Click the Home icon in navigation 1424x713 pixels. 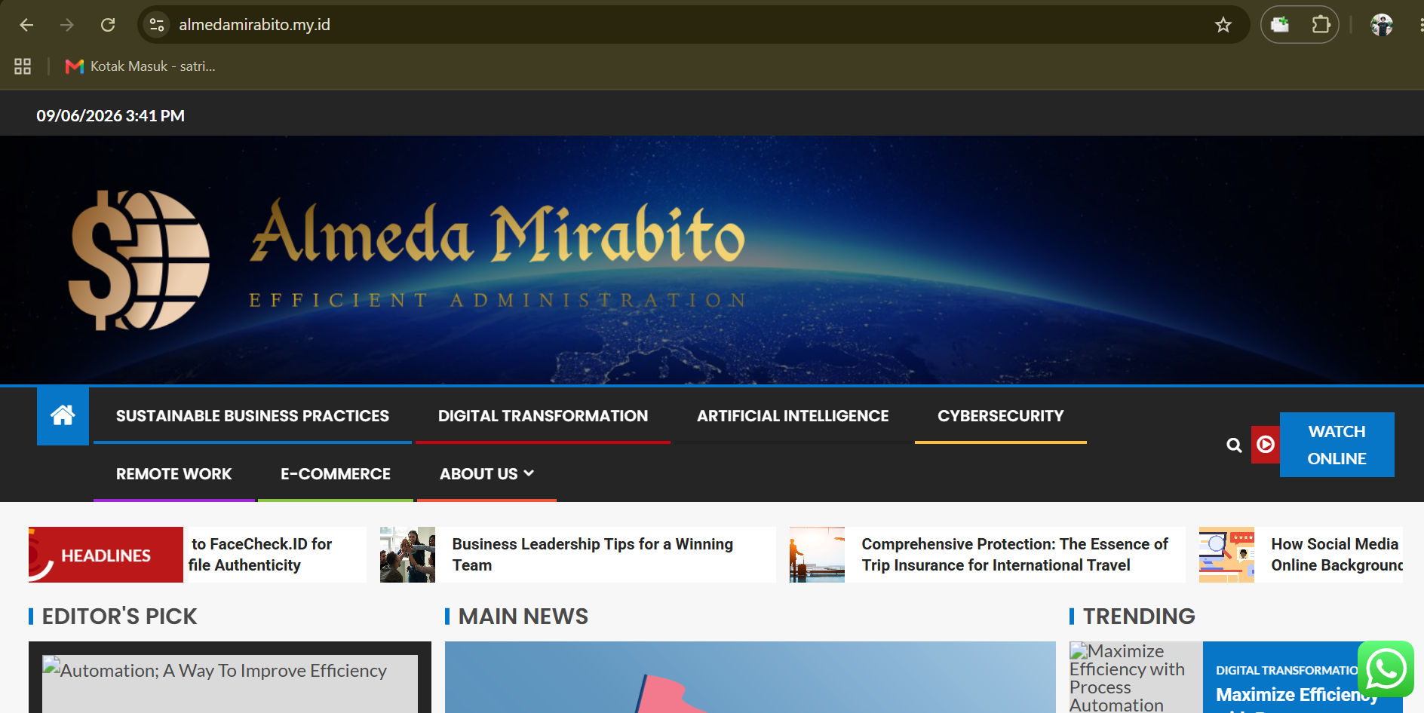coord(63,415)
